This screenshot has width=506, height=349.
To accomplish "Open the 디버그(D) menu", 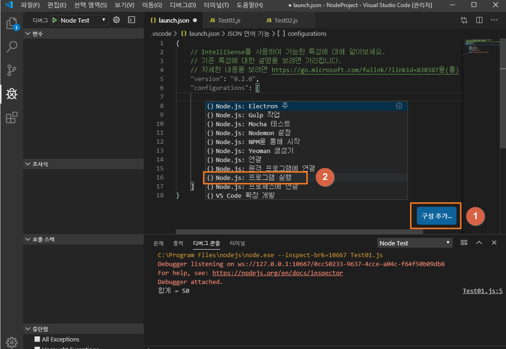I will tap(183, 5).
